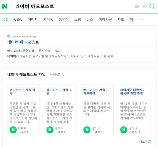Image resolution: width=158 pixels, height=147 pixels.
Task: Open the on-screen keyboard icon
Action: pos(137,7)
